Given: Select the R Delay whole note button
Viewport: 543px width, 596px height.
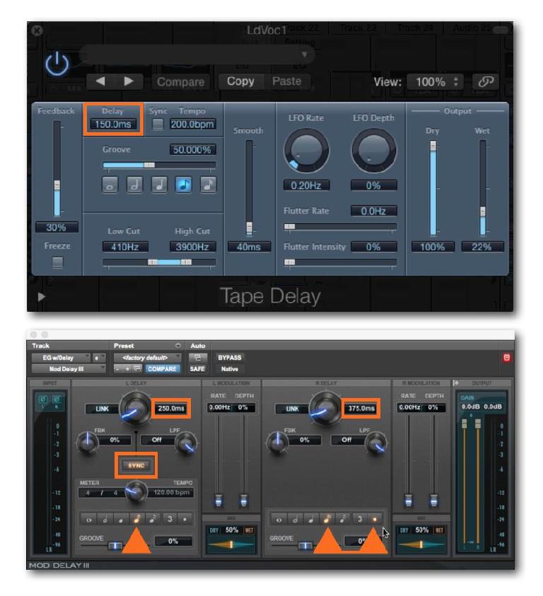Looking at the screenshot, I should point(279,519).
